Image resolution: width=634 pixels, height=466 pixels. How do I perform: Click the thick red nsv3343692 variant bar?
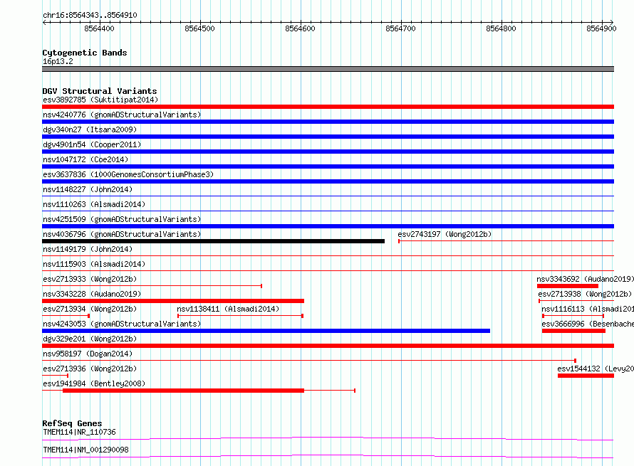[568, 286]
